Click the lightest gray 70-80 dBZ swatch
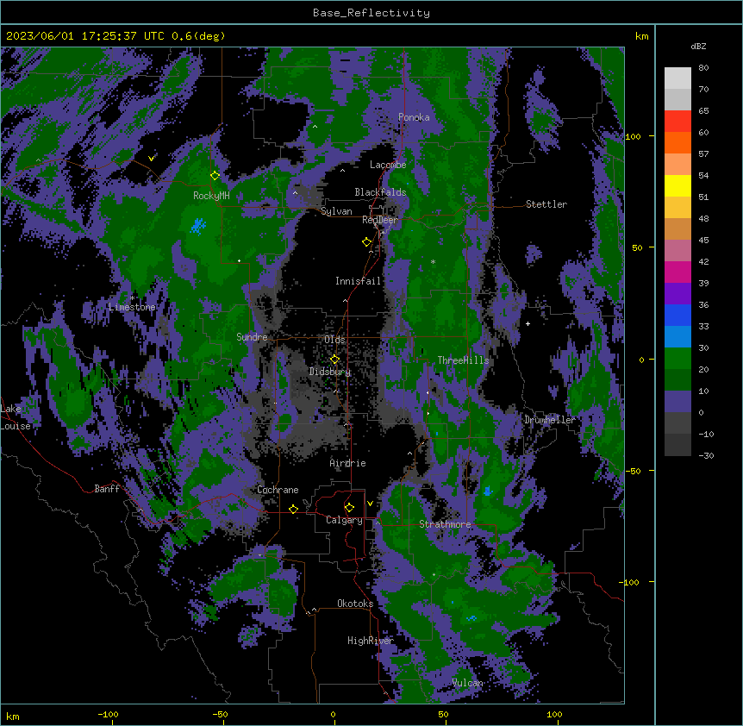Screen dimensions: 743x726 click(677, 78)
